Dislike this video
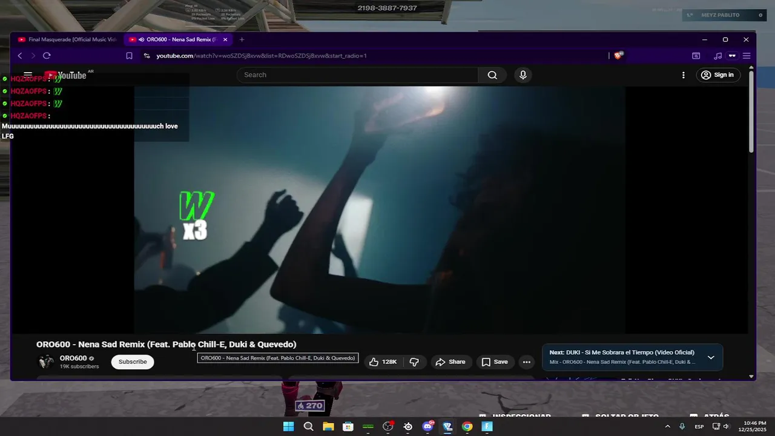Image resolution: width=775 pixels, height=436 pixels. [414, 362]
